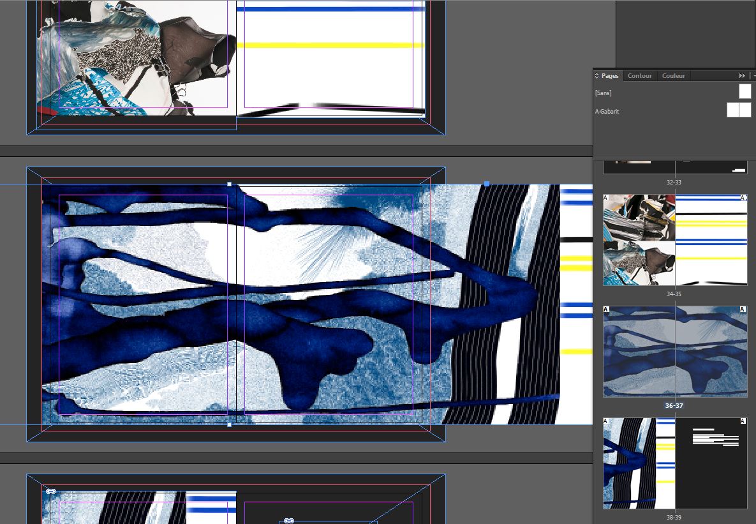Click the 36-37 spread page label
This screenshot has width=756, height=524.
point(674,405)
